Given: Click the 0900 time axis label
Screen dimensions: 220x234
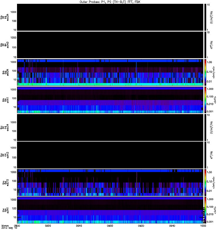Looking at the screenshot, I should tap(110, 226).
